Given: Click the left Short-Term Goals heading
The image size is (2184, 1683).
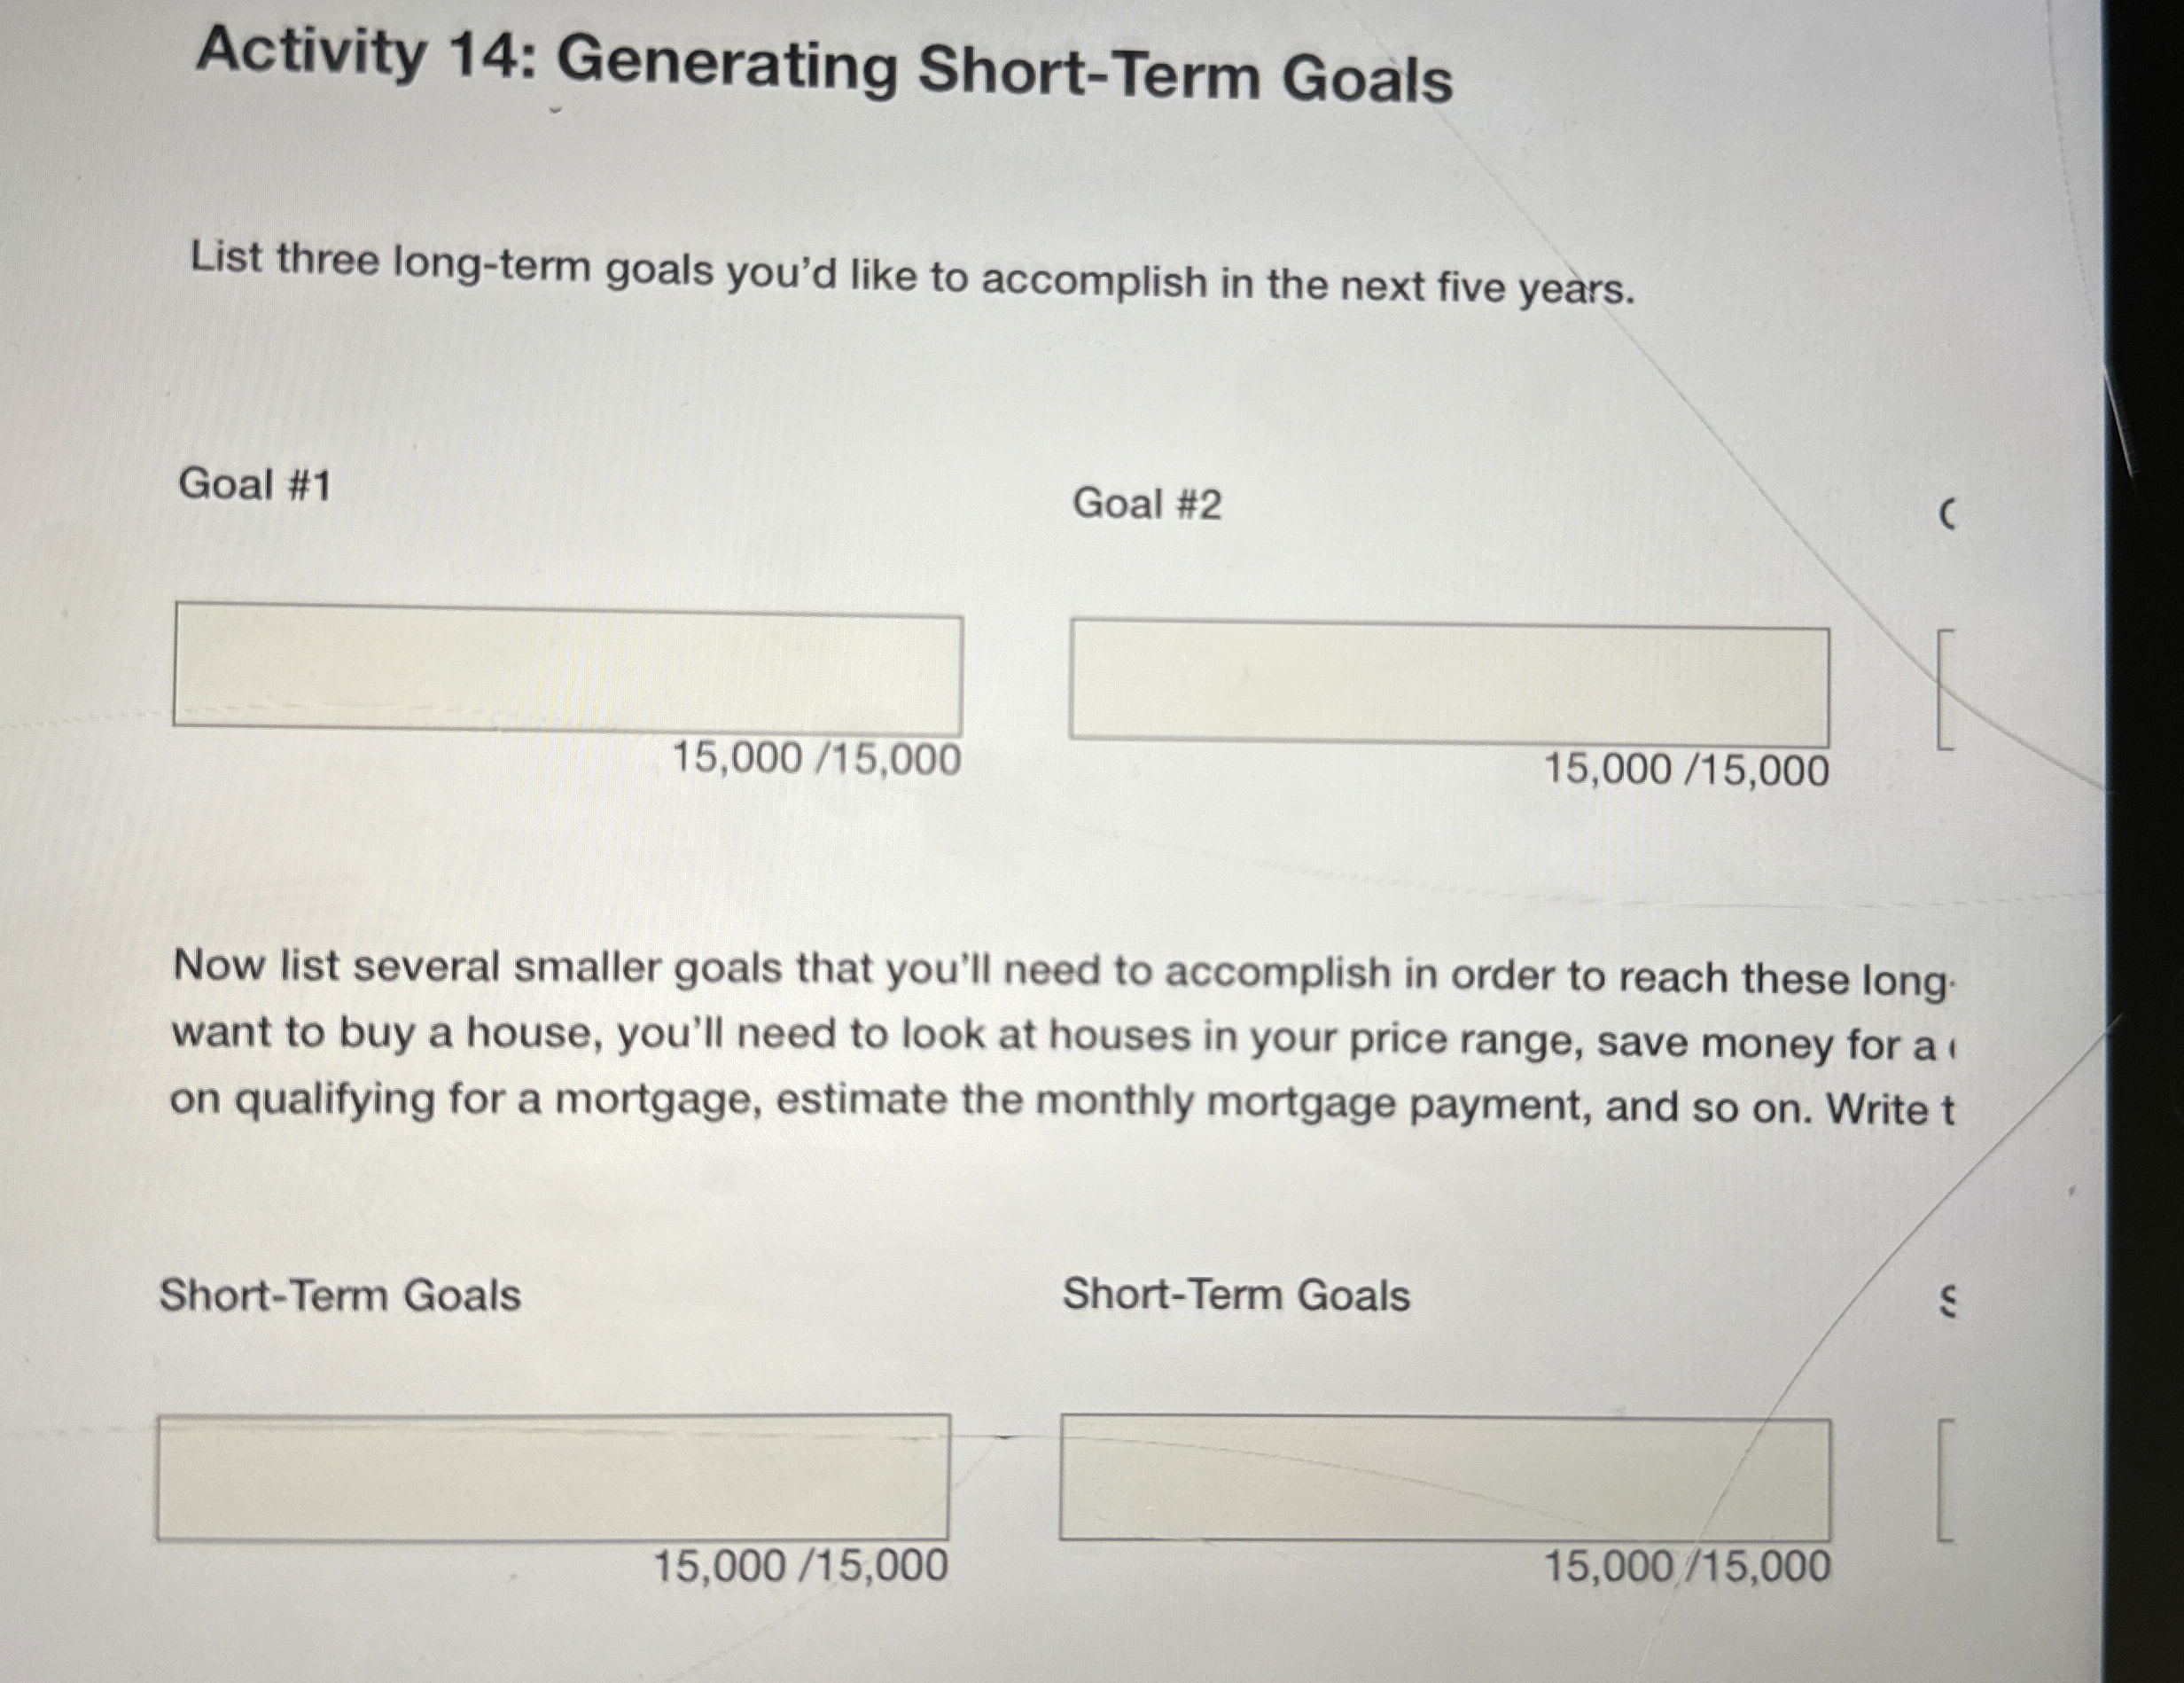Looking at the screenshot, I should [340, 1296].
